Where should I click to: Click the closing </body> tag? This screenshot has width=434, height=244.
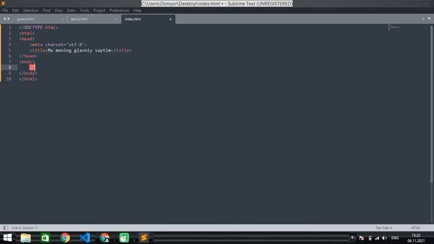pos(28,73)
